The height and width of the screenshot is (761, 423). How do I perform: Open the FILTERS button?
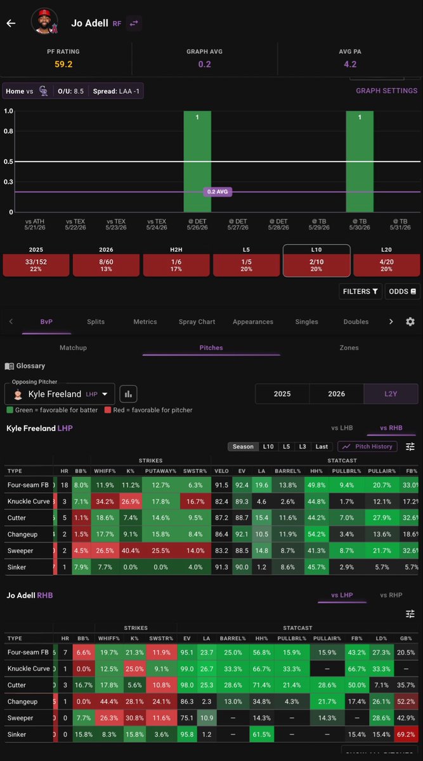[360, 292]
